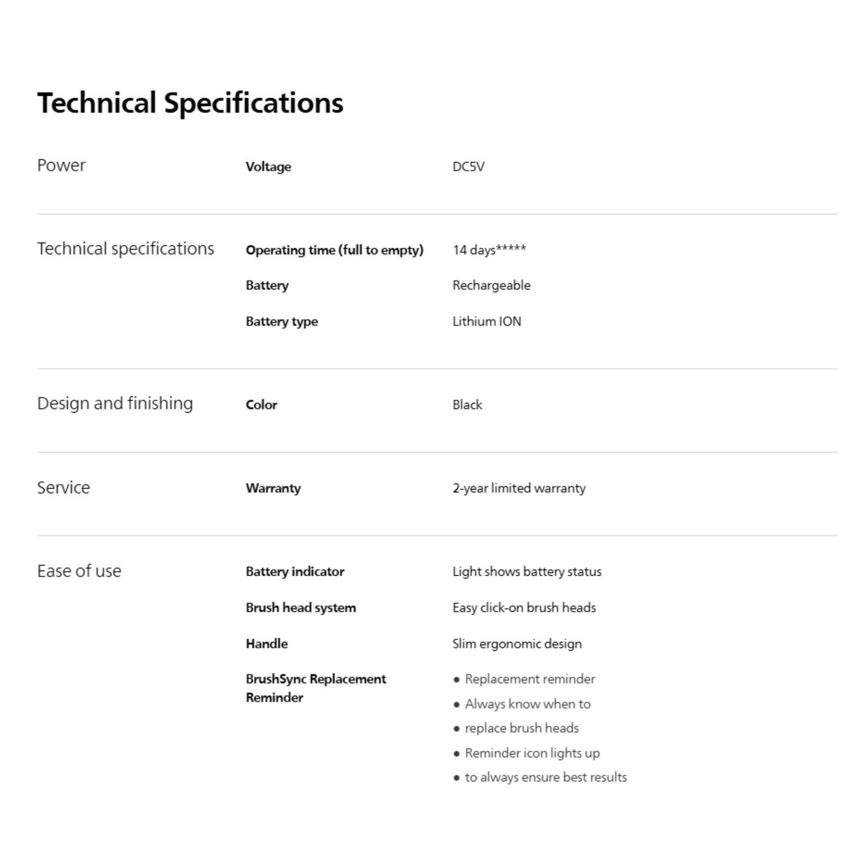Click the DC5V voltage value

pyautogui.click(x=468, y=167)
